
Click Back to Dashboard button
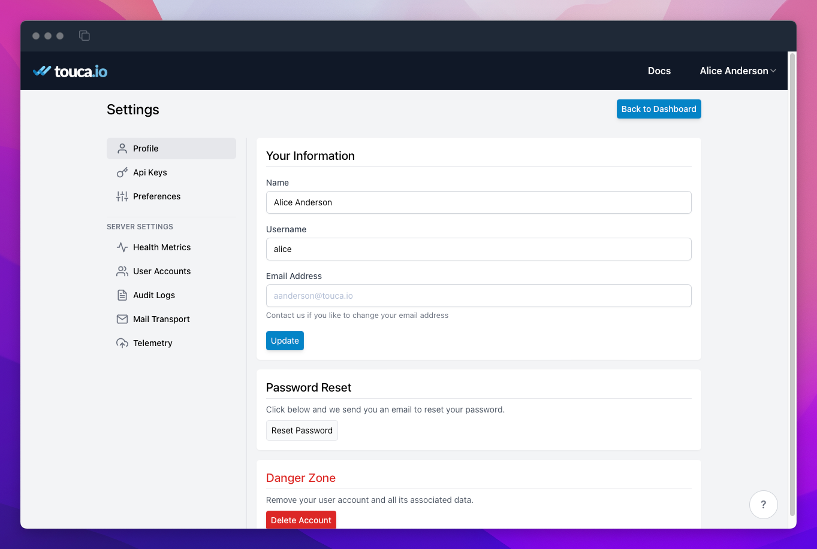659,109
